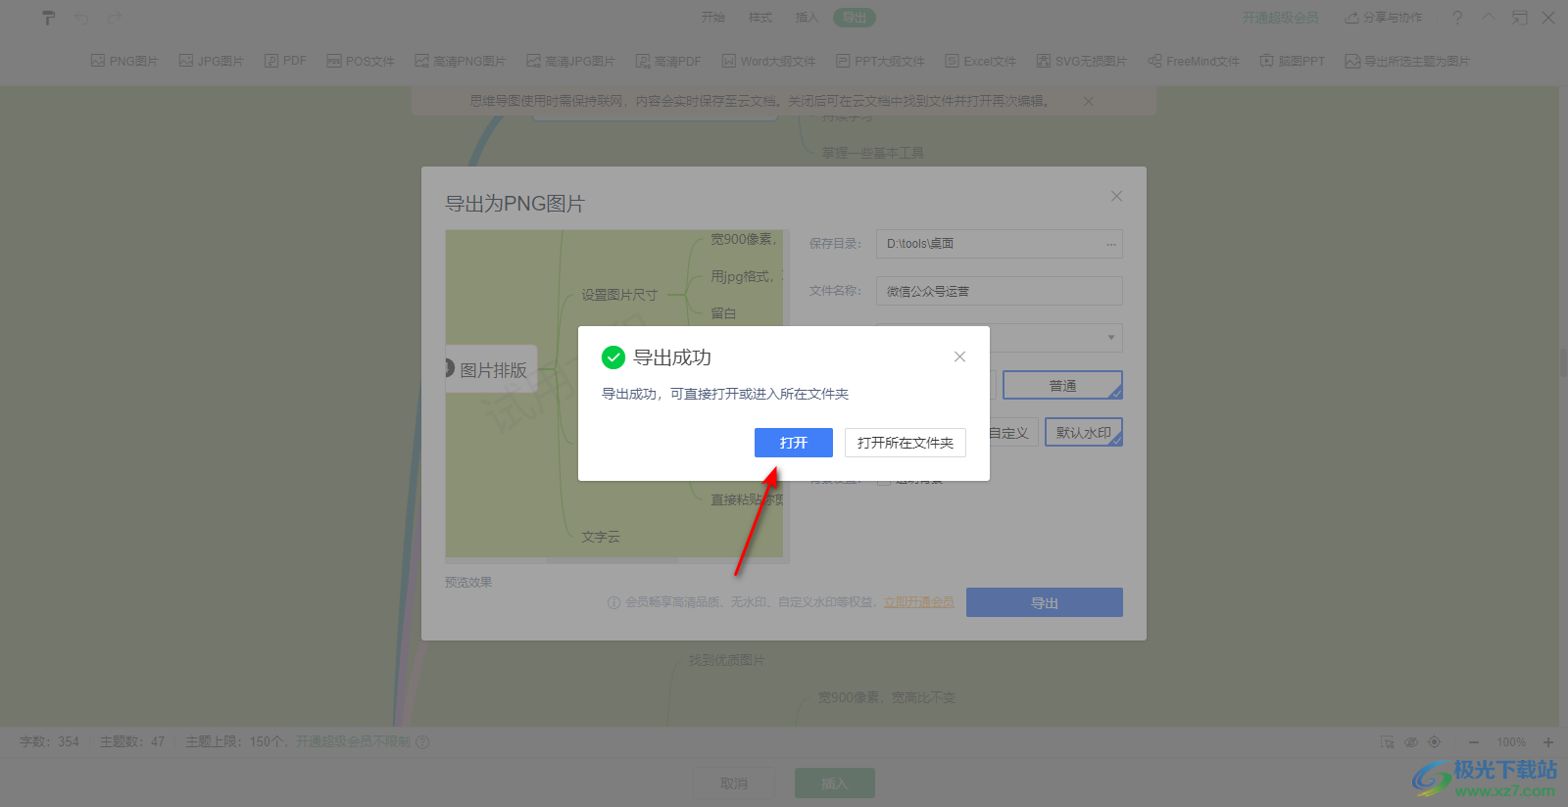This screenshot has width=1568, height=807.
Task: Dismiss the network notice banner
Action: coord(1089,101)
